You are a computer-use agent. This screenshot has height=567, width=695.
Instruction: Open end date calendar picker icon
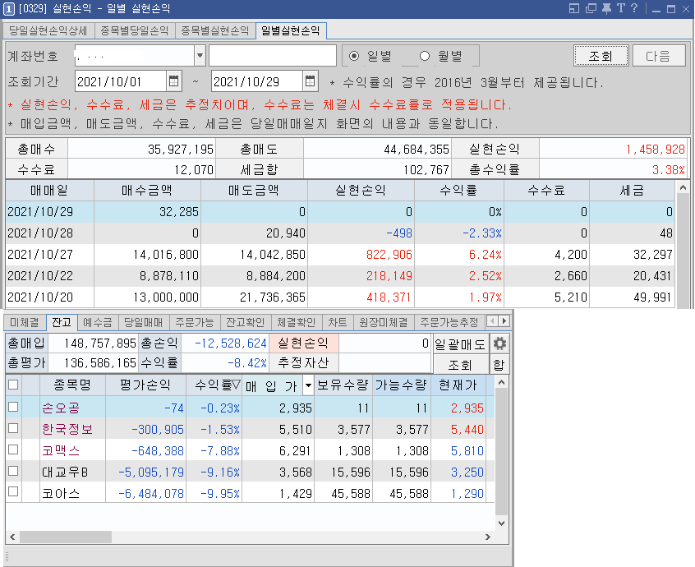(311, 81)
